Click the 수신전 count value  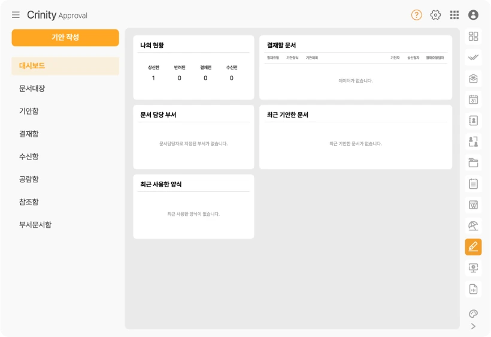[231, 78]
